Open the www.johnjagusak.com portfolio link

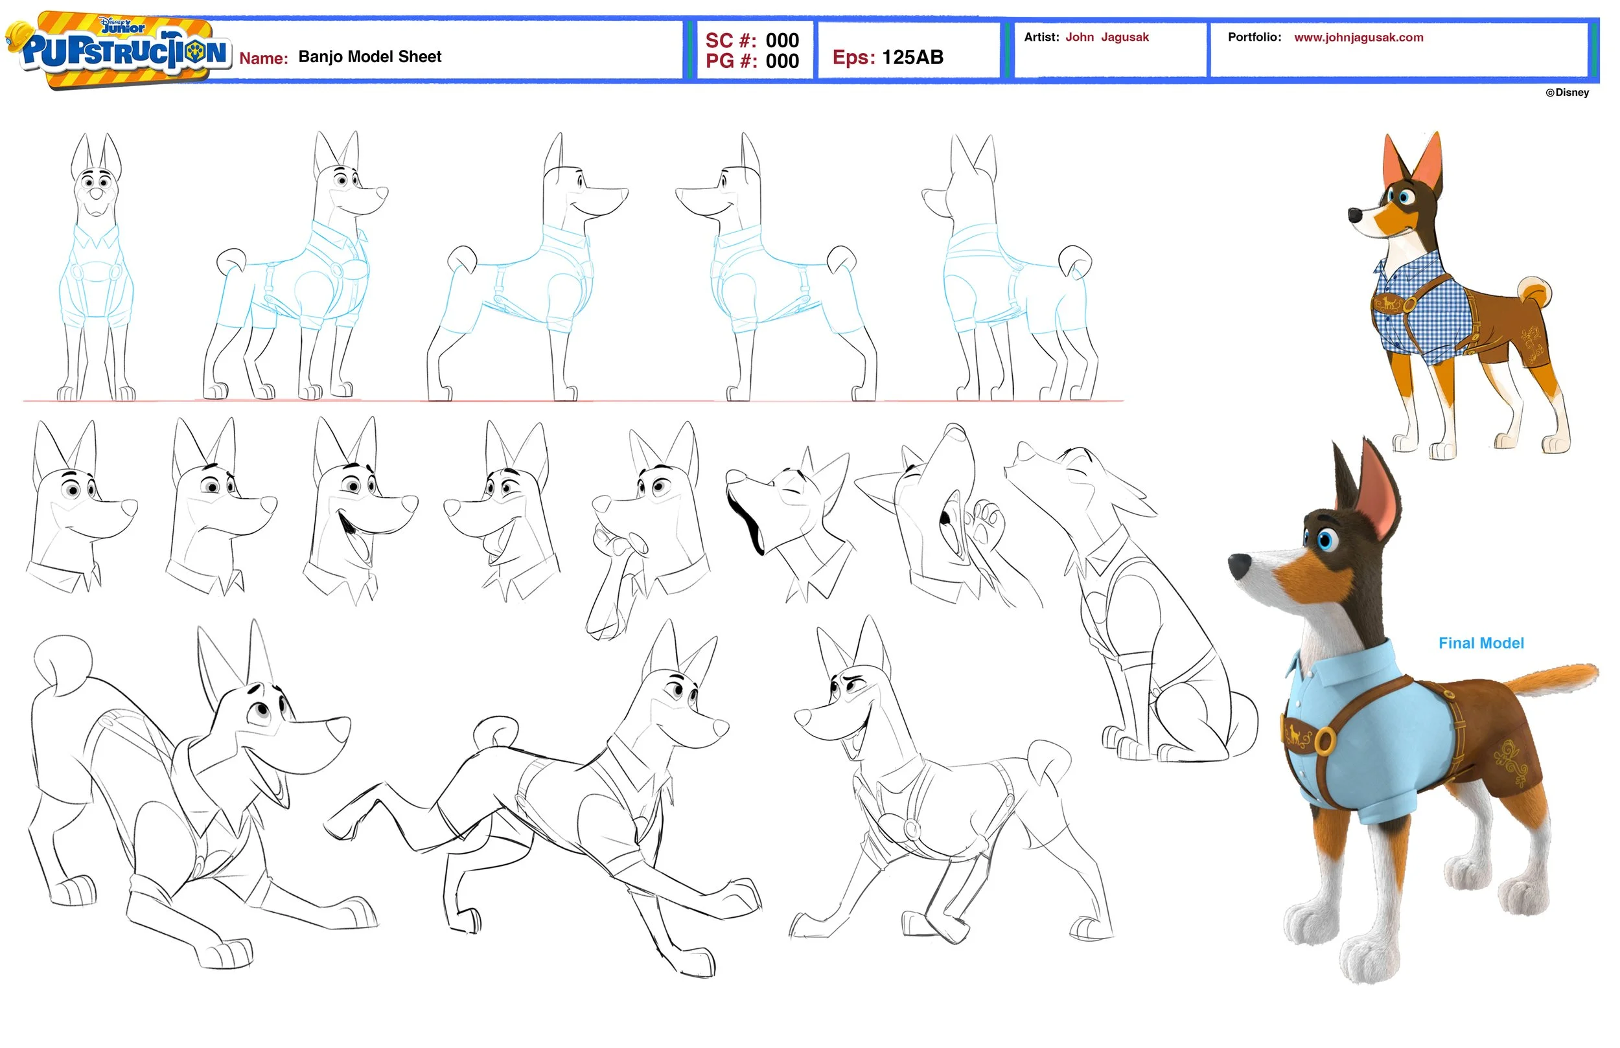tap(1358, 38)
